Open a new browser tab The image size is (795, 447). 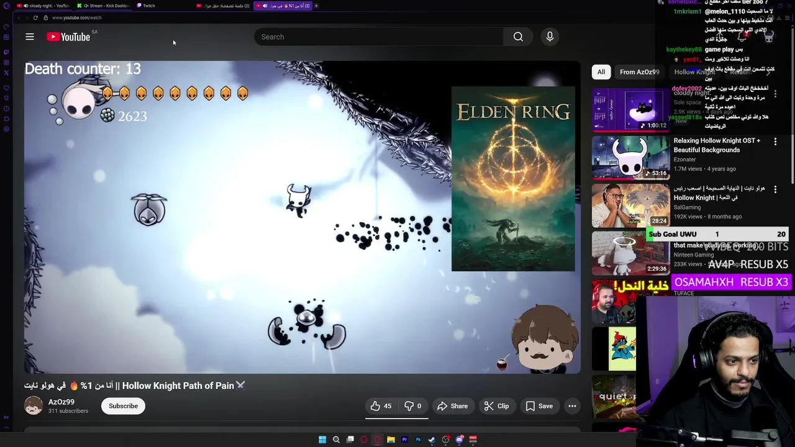316,6
